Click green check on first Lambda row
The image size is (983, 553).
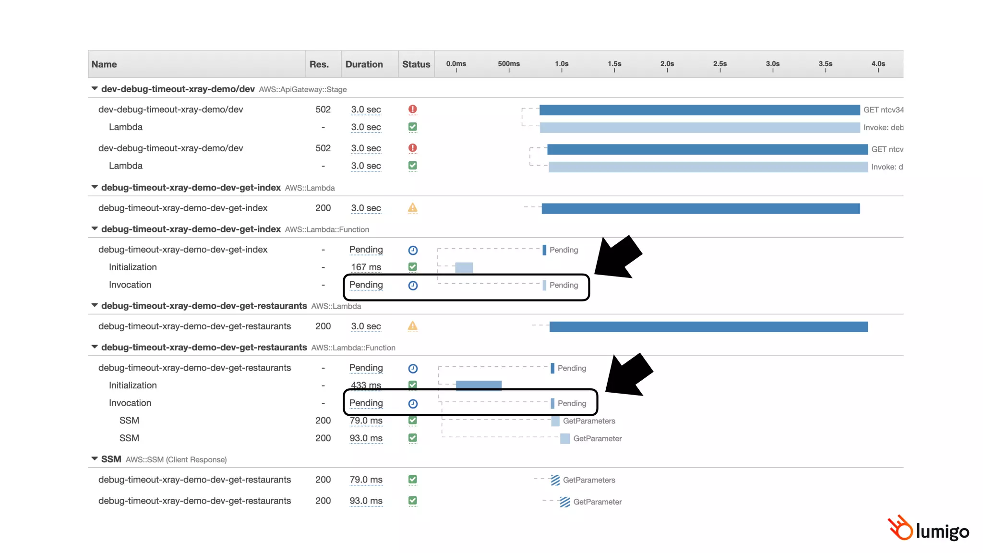pos(412,127)
